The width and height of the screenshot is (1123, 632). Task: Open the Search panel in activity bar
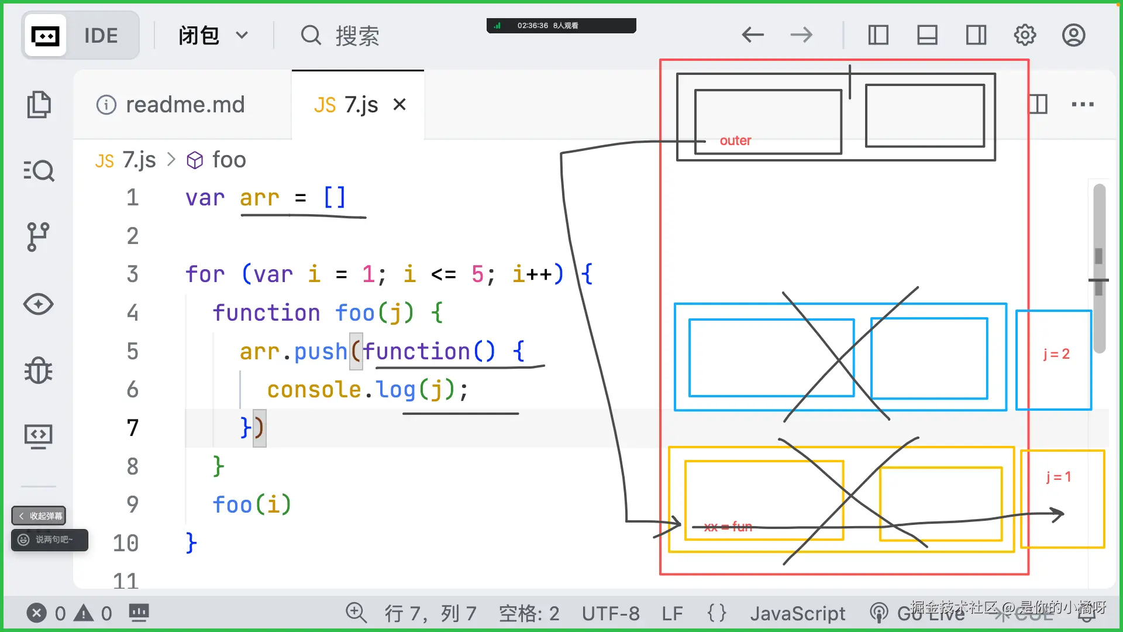(39, 170)
